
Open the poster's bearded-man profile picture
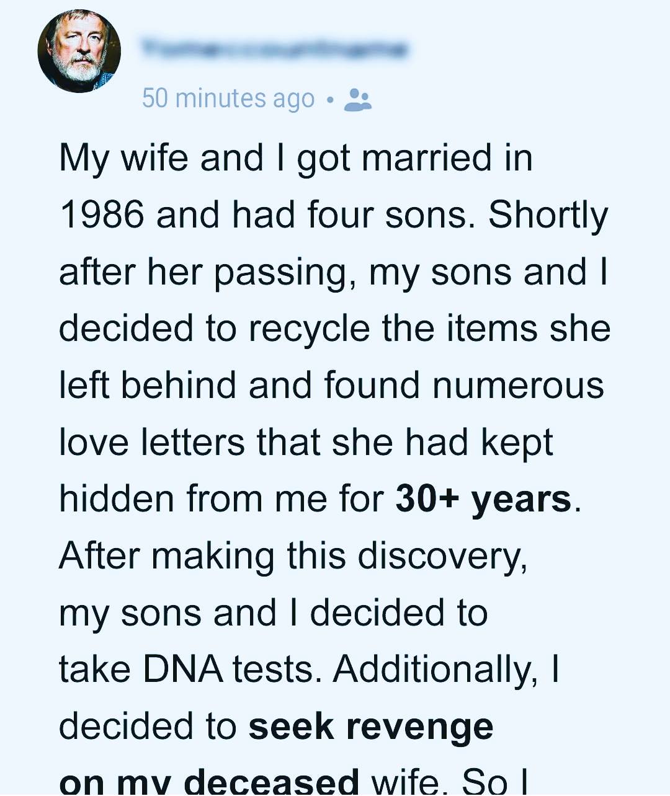pyautogui.click(x=79, y=51)
